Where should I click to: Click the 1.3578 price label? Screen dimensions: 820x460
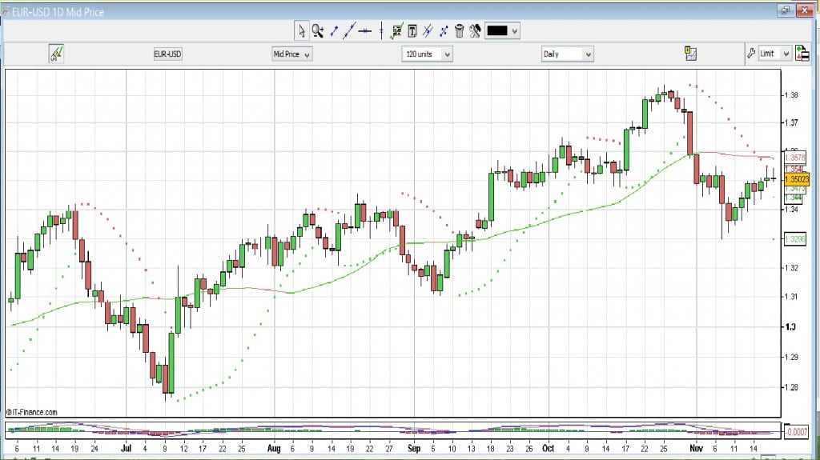pyautogui.click(x=795, y=158)
